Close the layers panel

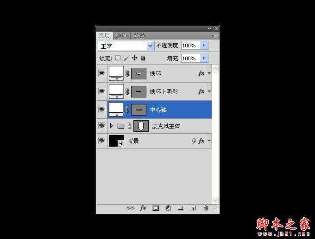click(217, 29)
